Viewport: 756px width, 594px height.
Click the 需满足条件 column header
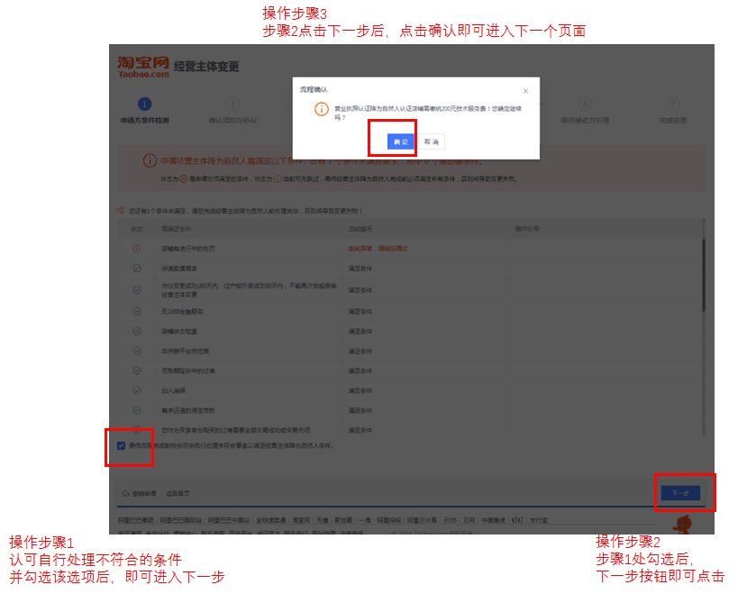coord(177,229)
